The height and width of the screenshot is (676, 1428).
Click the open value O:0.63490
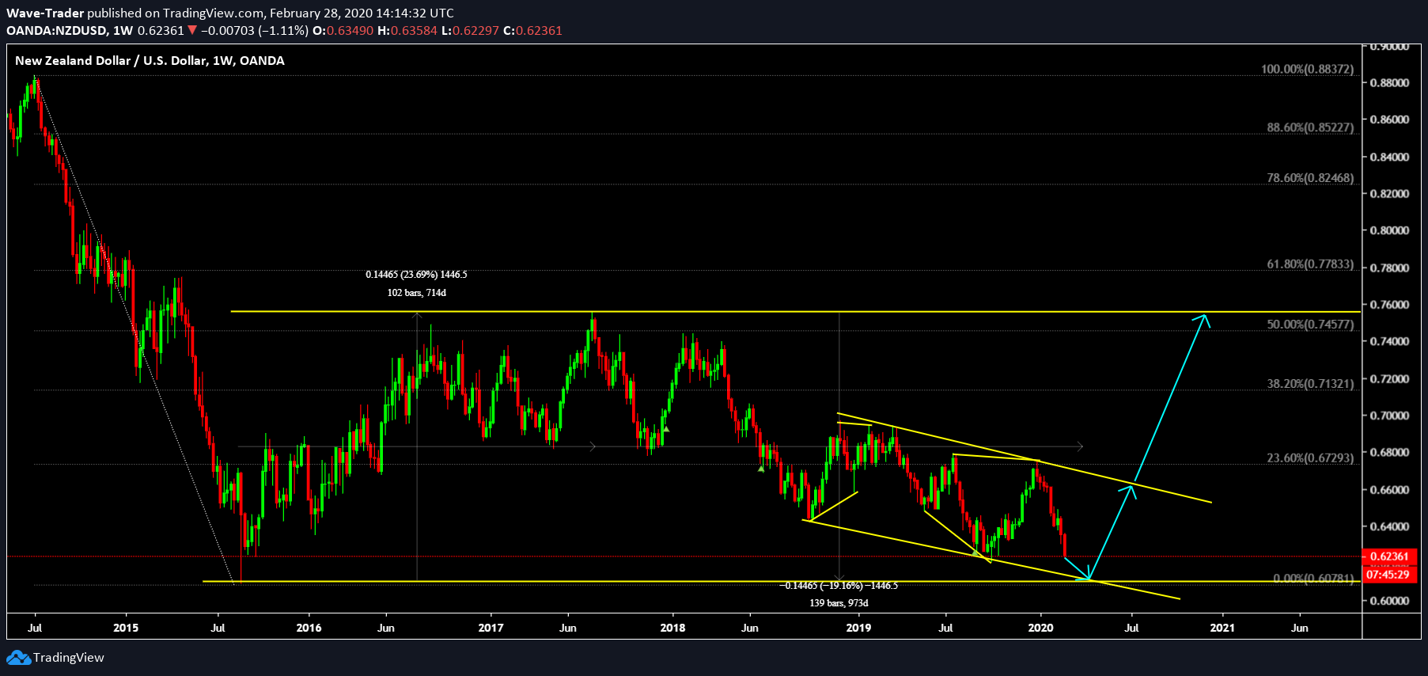point(343,31)
